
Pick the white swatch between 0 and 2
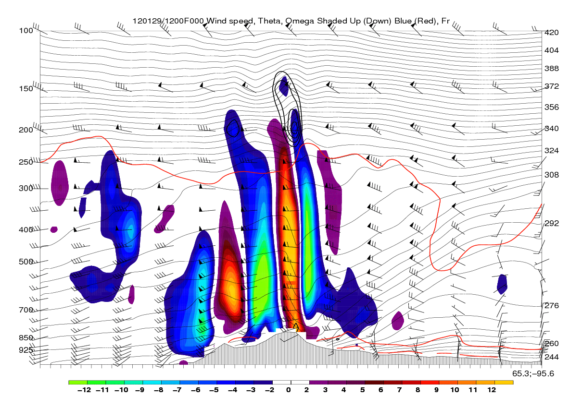click(x=300, y=383)
